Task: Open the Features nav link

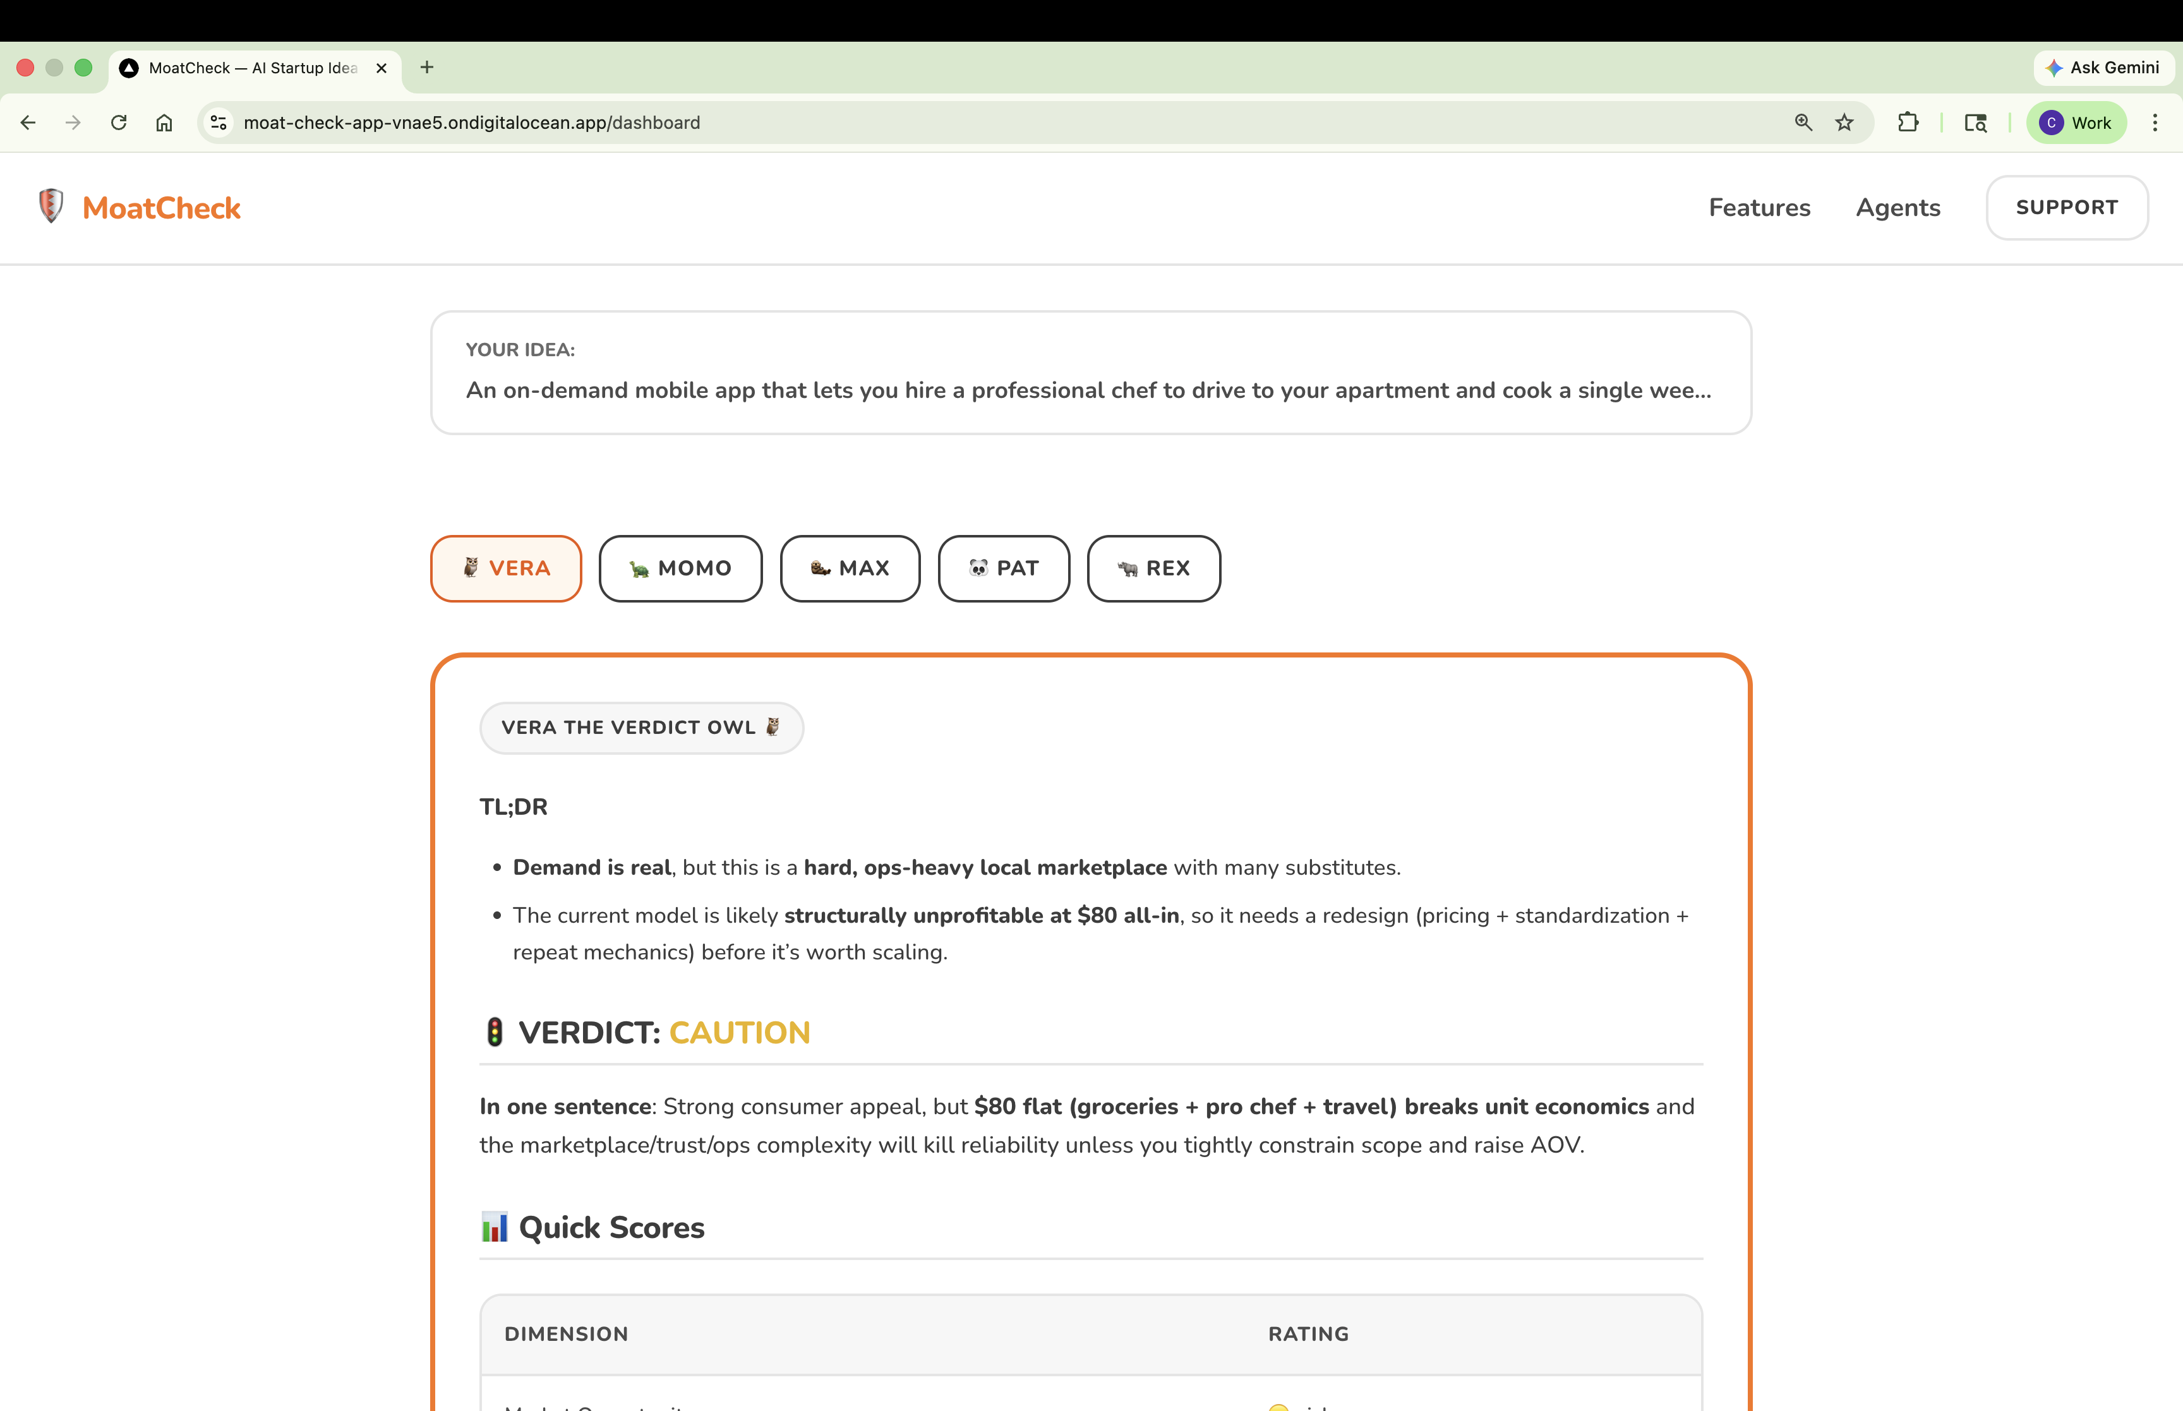Action: pos(1759,207)
